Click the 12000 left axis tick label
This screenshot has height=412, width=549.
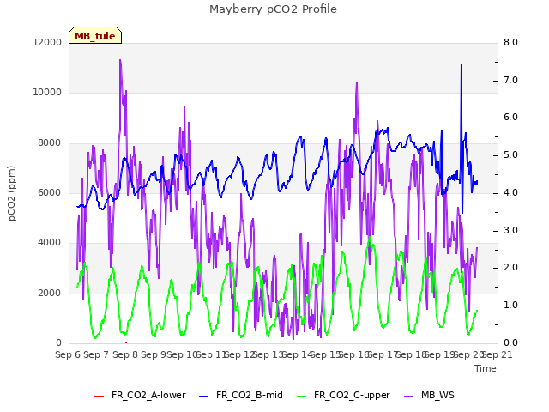47,42
